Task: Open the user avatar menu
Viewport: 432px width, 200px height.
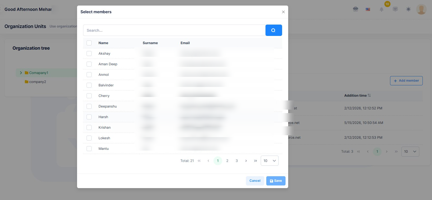Action: 421,9
